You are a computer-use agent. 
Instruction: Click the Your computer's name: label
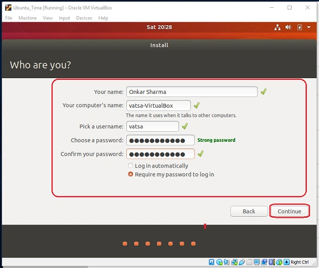[93, 106]
